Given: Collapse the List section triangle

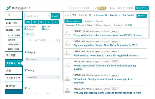Looking at the screenshot, I should [26, 88].
